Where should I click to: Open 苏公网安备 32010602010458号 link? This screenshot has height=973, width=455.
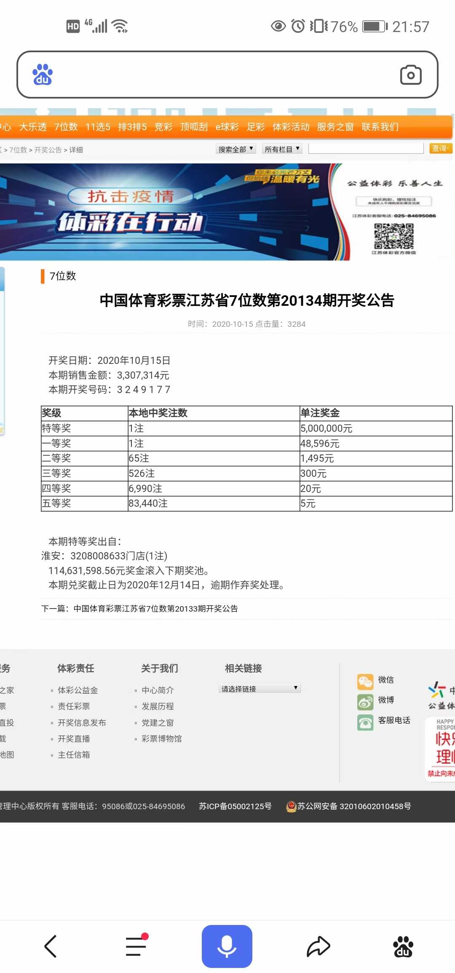tap(354, 806)
